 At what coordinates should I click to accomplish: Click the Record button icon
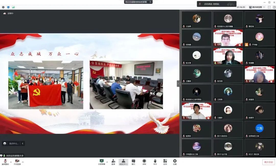(x=144, y=161)
